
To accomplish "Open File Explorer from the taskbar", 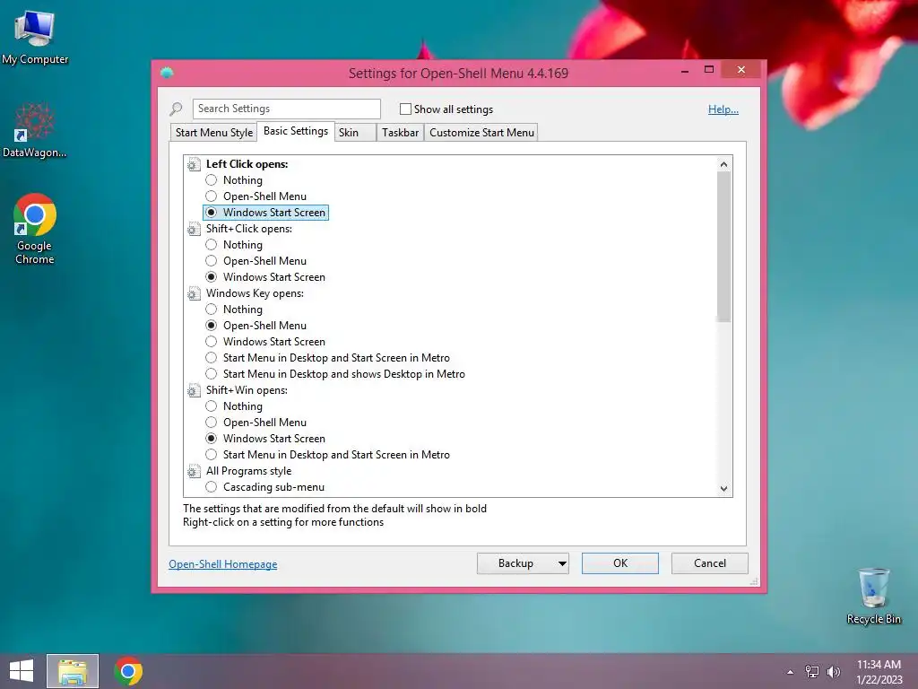I will 73,671.
